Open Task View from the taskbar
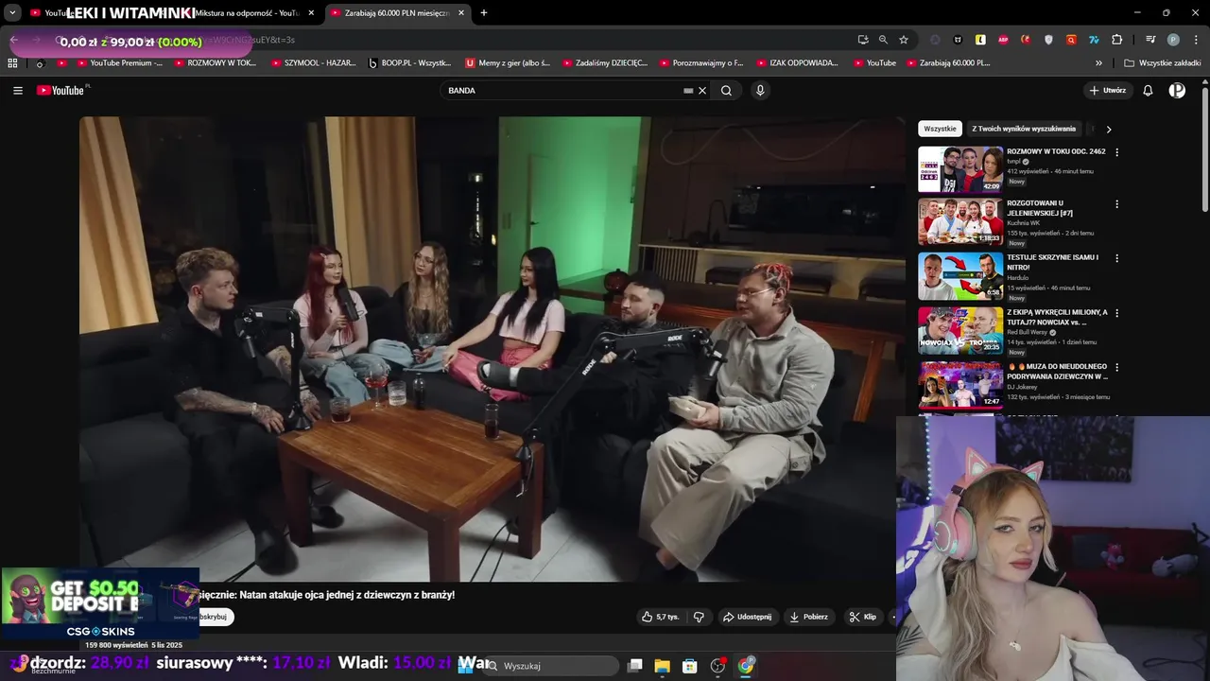 pos(635,666)
